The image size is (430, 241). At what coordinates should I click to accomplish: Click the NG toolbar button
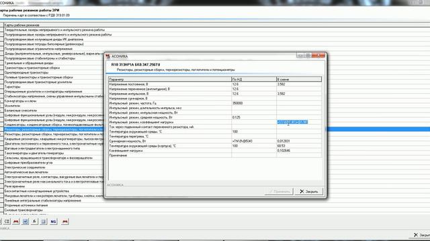point(53,222)
